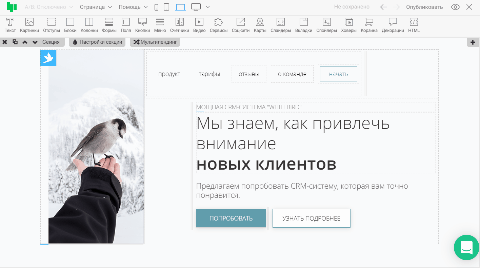480x268 pixels.
Task: Open the Настройки секции tab
Action: (x=97, y=42)
